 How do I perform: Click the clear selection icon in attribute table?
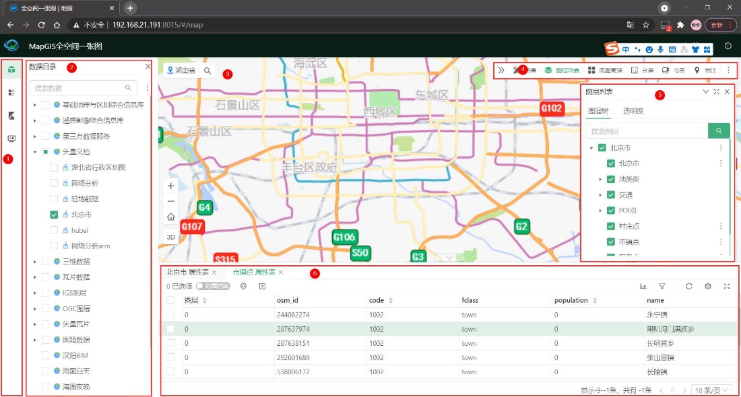(x=262, y=286)
